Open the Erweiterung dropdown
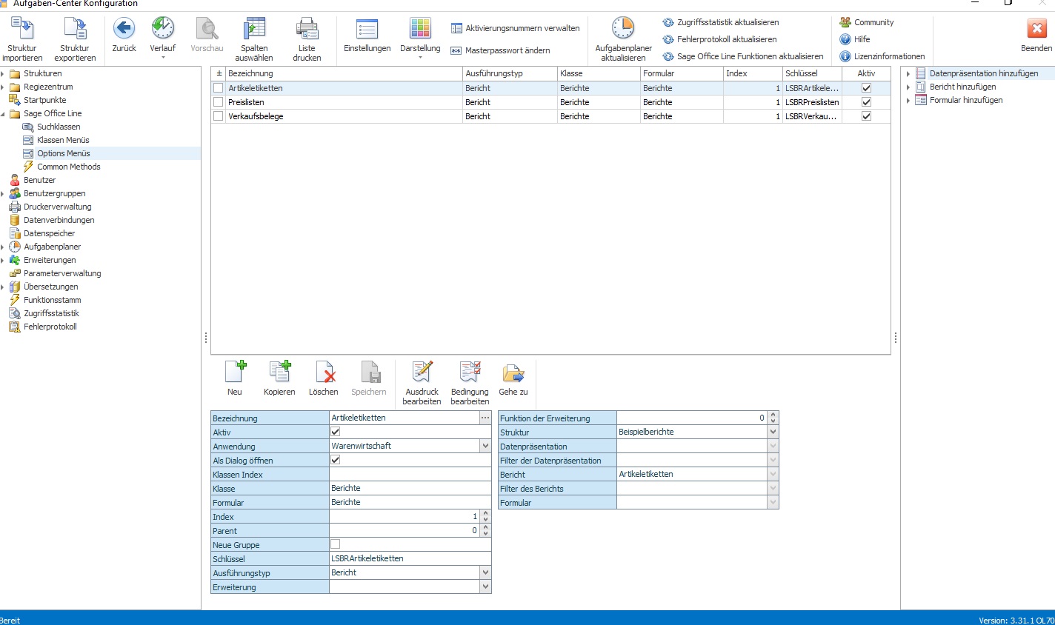 click(x=485, y=586)
